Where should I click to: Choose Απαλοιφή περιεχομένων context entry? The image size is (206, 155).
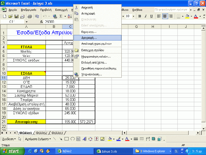(x=98, y=44)
